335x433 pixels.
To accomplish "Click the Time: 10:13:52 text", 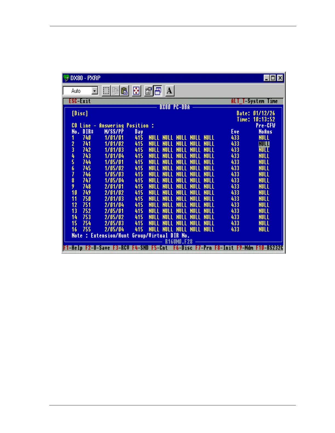I will 256,119.
